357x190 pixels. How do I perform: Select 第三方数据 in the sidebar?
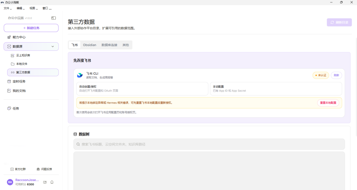pyautogui.click(x=33, y=72)
